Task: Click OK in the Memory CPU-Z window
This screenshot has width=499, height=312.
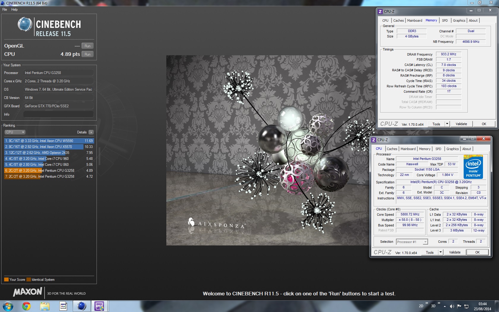Action: 484,124
